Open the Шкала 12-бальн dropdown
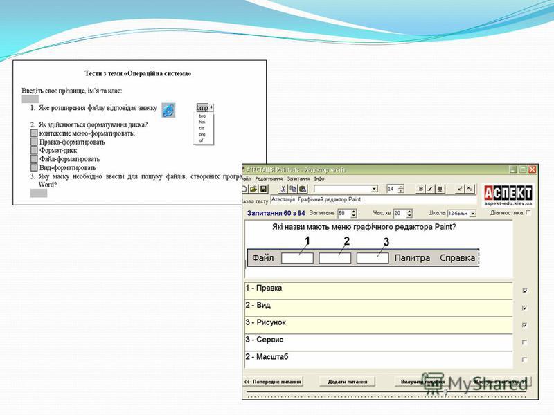554x415 pixels. [x=473, y=214]
